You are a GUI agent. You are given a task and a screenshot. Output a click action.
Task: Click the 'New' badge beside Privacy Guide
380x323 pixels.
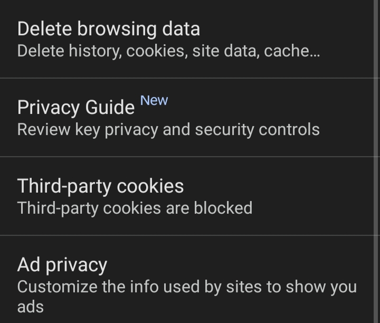154,100
